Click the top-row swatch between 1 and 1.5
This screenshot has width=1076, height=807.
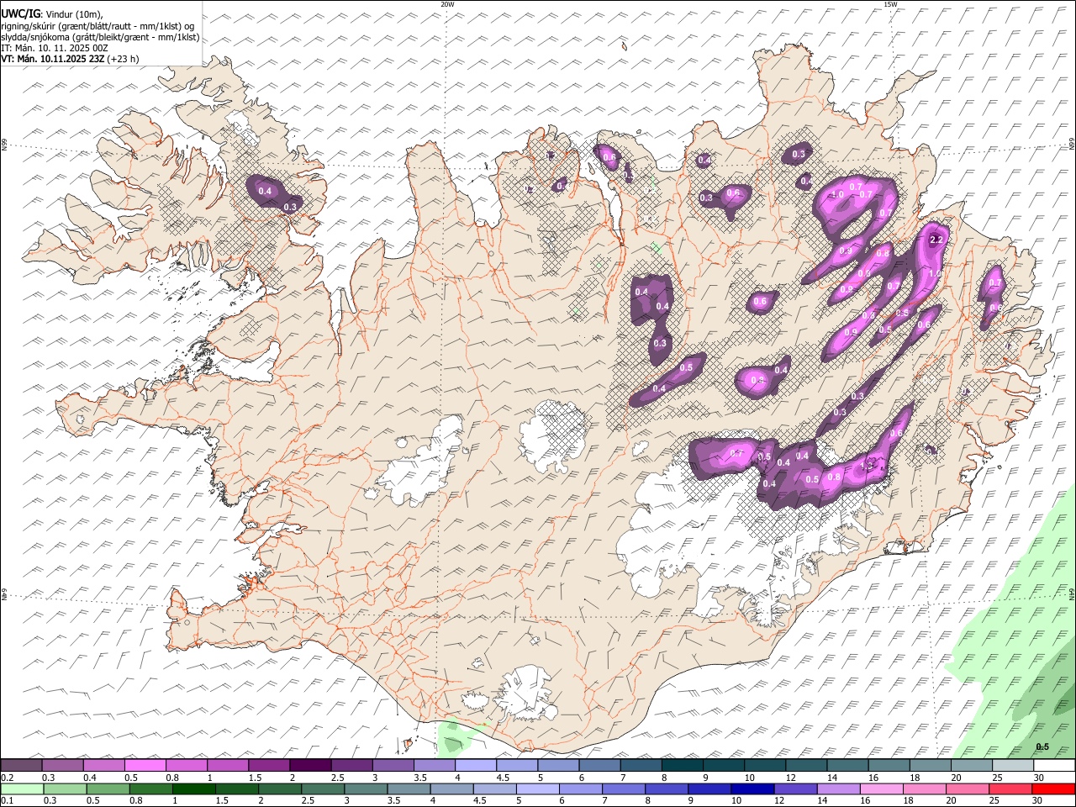point(227,765)
